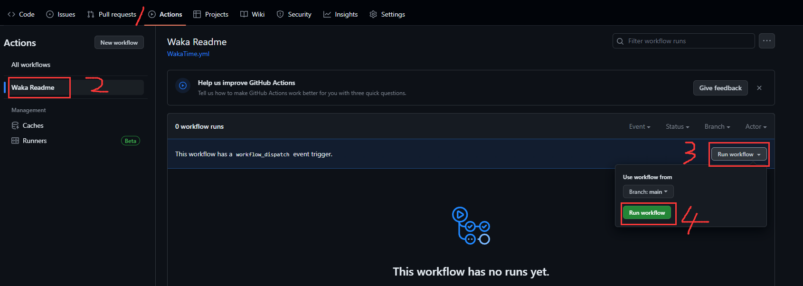Click the Pull requests branch icon
803x286 pixels.
(91, 14)
